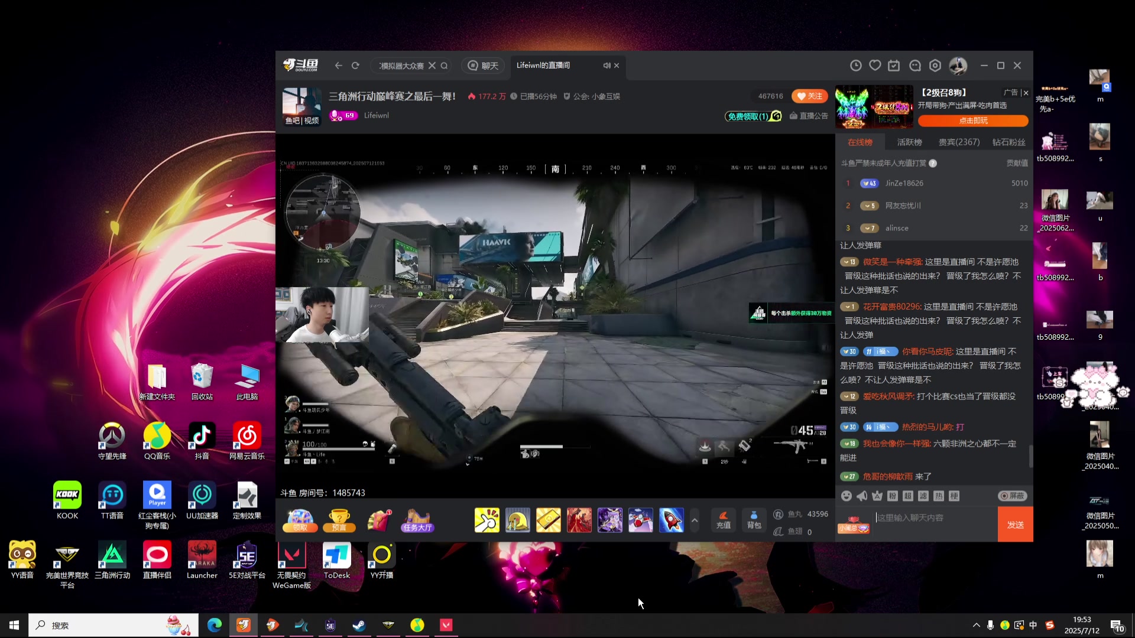The width and height of the screenshot is (1135, 638).
Task: Open the emoji picker in chat
Action: pyautogui.click(x=847, y=496)
